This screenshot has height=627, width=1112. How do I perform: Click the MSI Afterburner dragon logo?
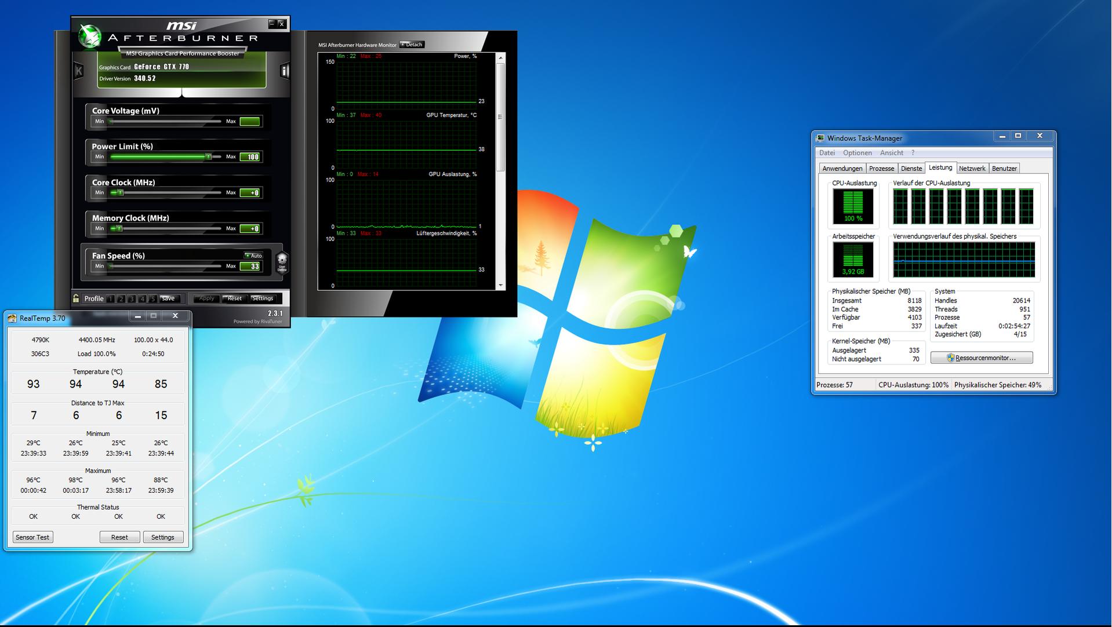click(90, 37)
